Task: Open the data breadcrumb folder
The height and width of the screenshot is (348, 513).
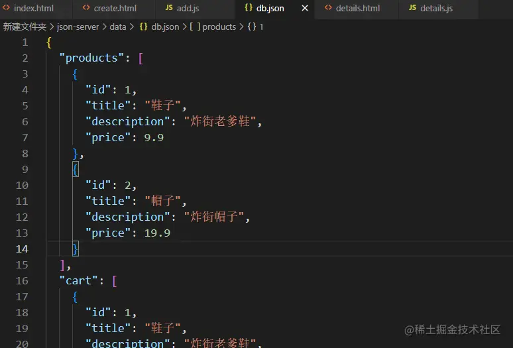Action: (118, 27)
